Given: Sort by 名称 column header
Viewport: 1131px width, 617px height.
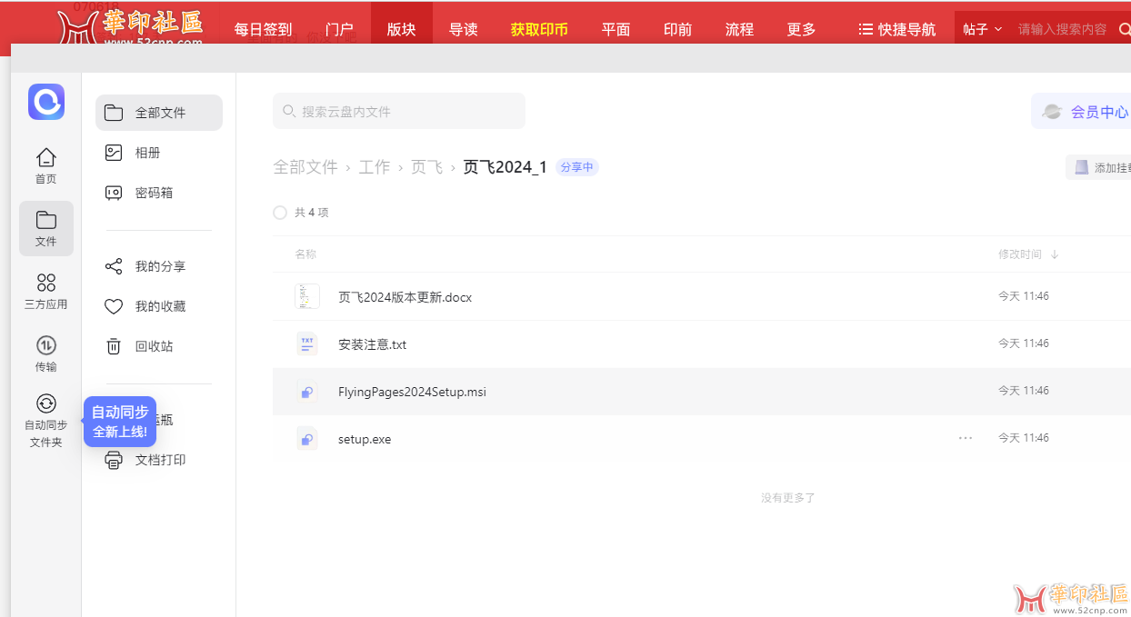Looking at the screenshot, I should [305, 254].
